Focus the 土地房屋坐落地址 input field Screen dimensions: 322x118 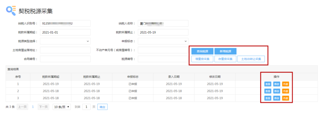(x=65, y=50)
